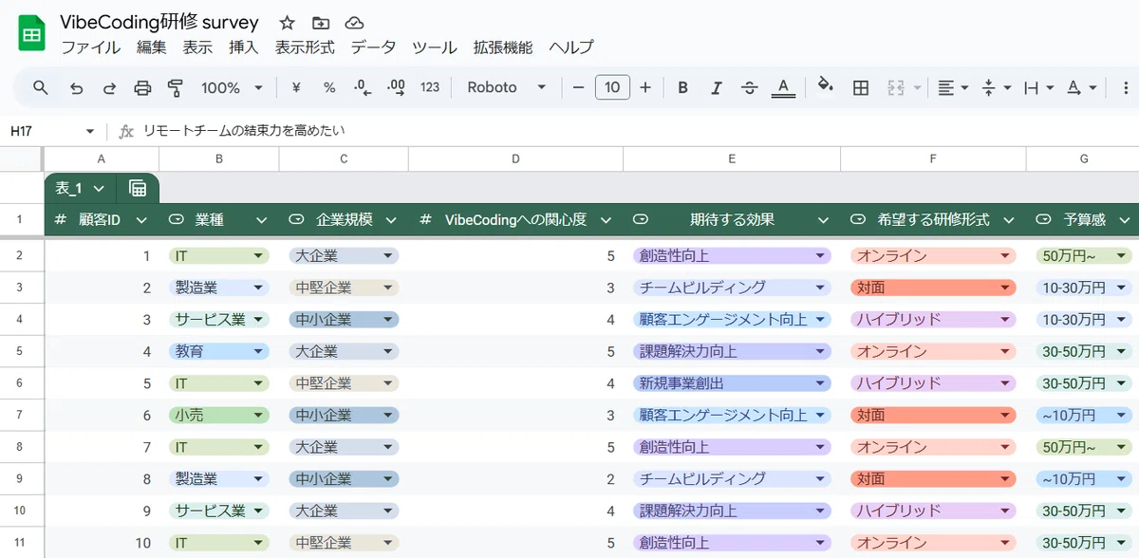Image resolution: width=1139 pixels, height=558 pixels.
Task: Open the text color picker
Action: (x=783, y=87)
